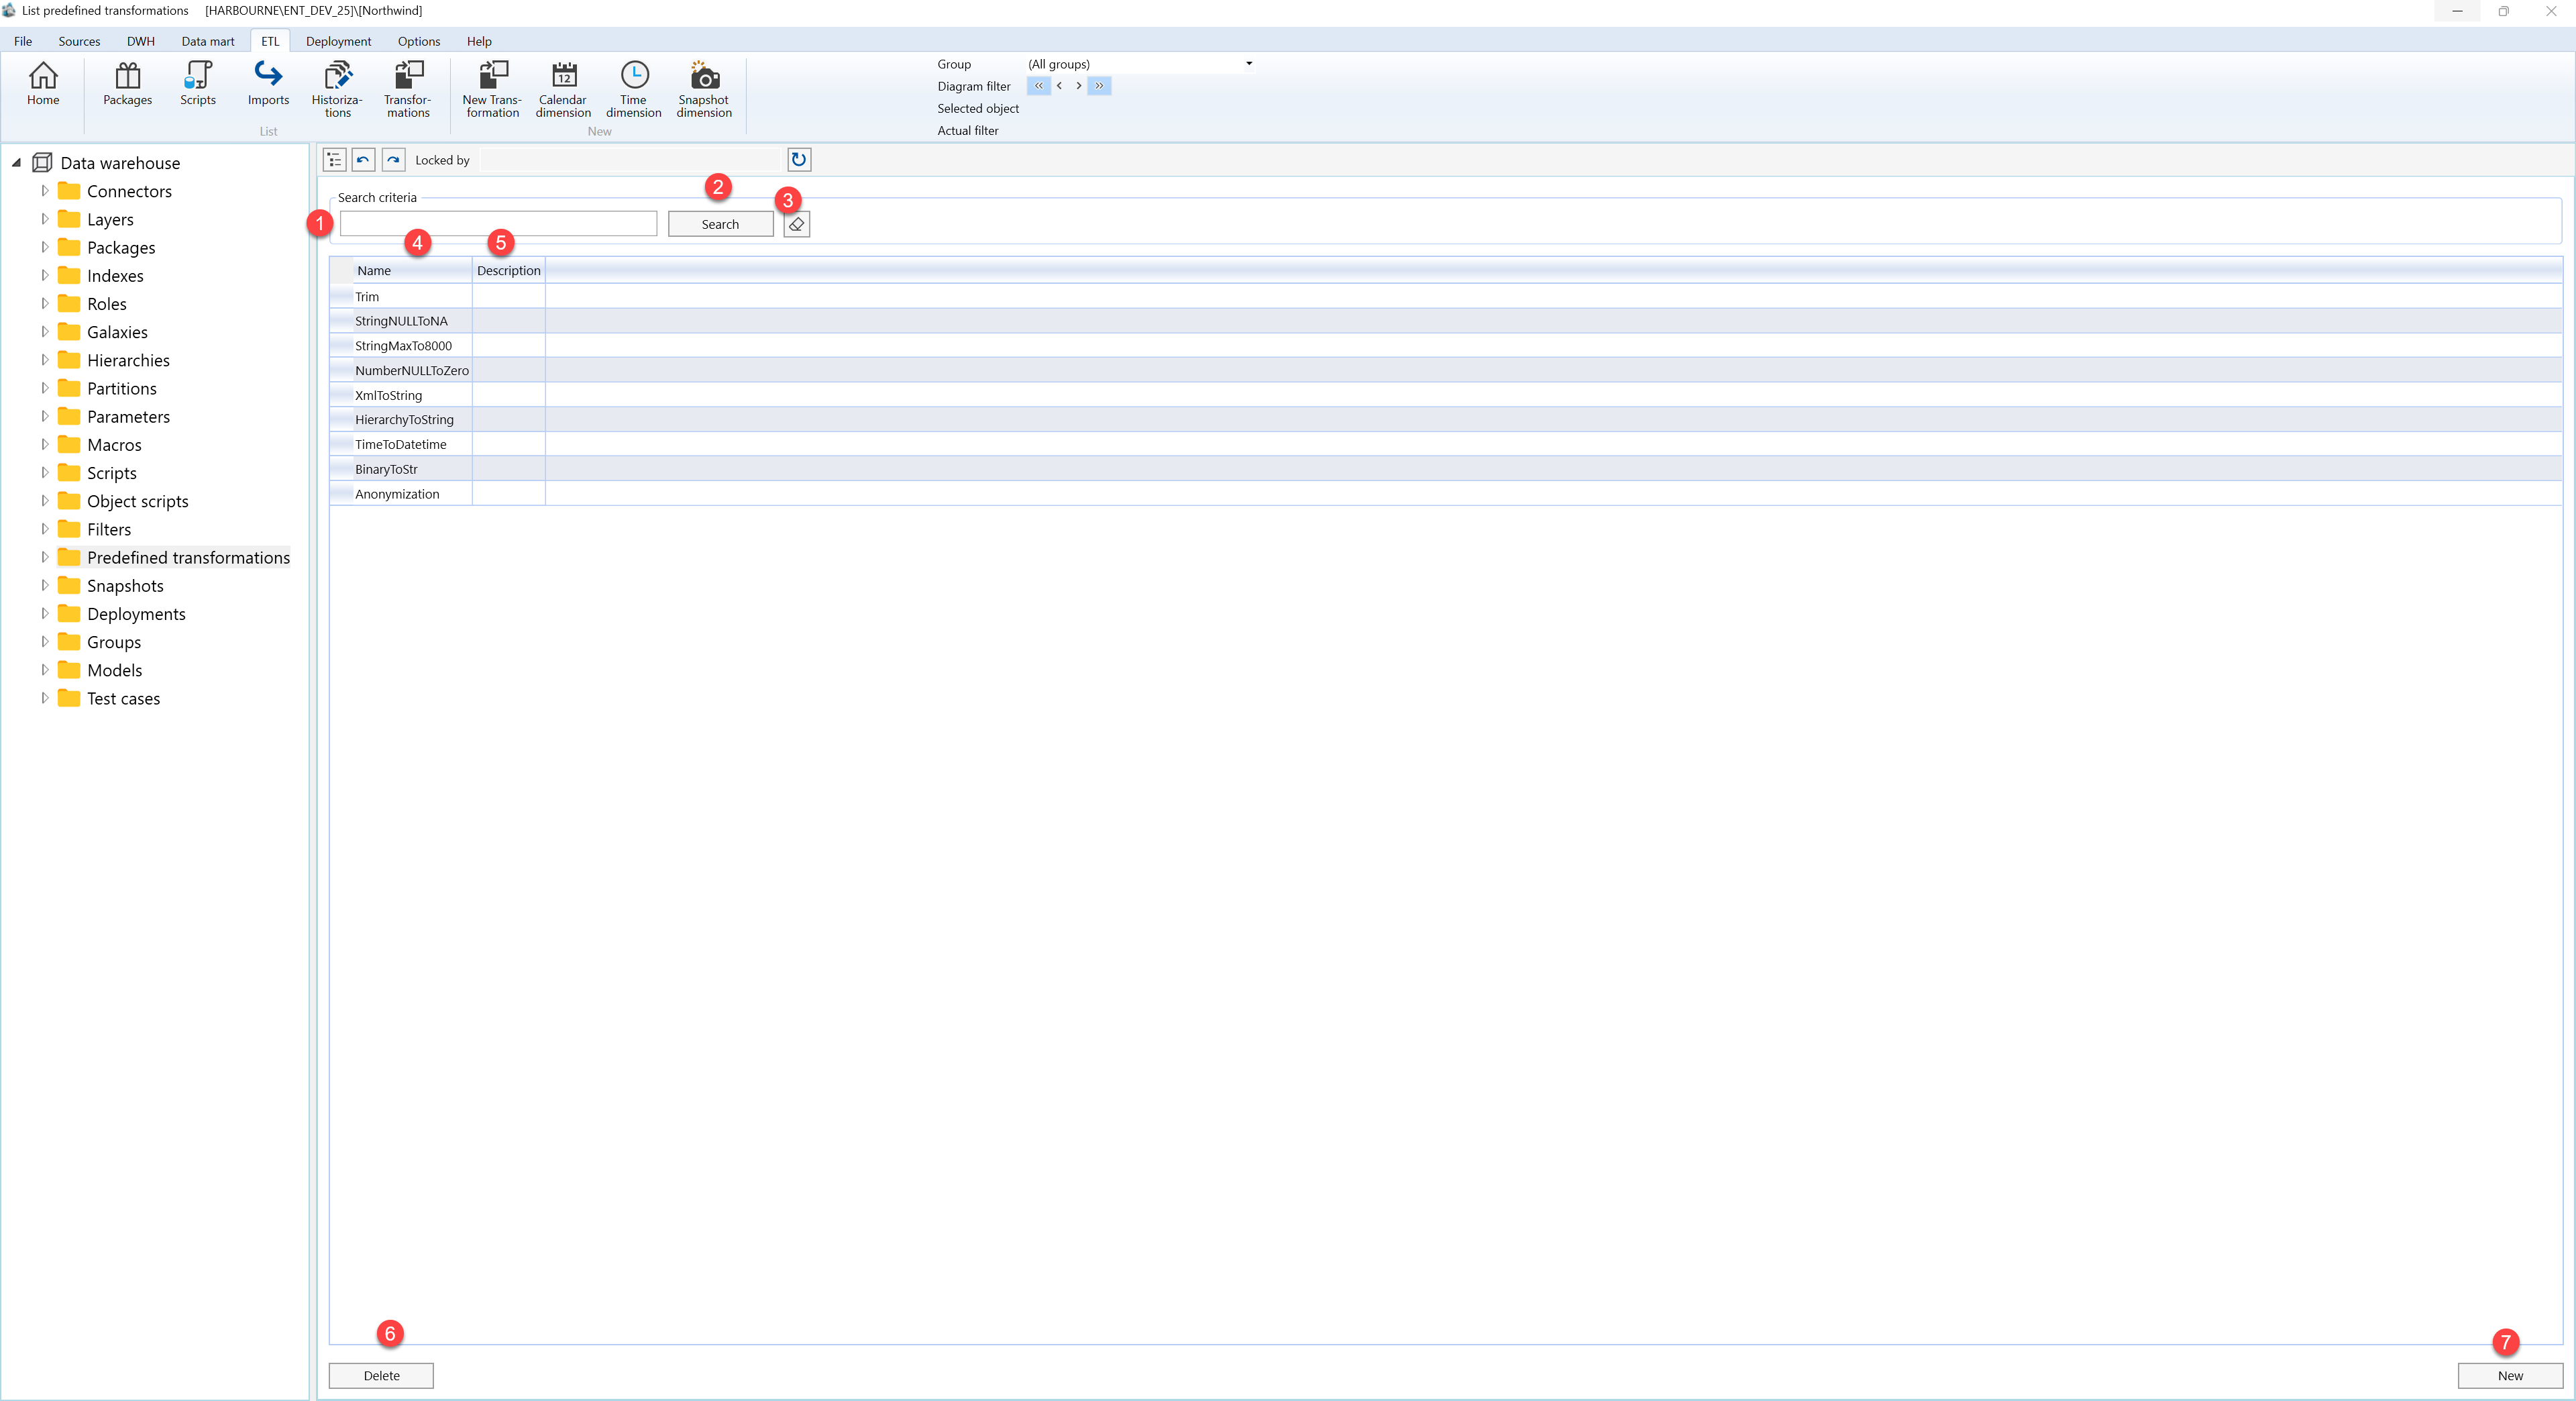Select Galaxies in the tree

[117, 331]
